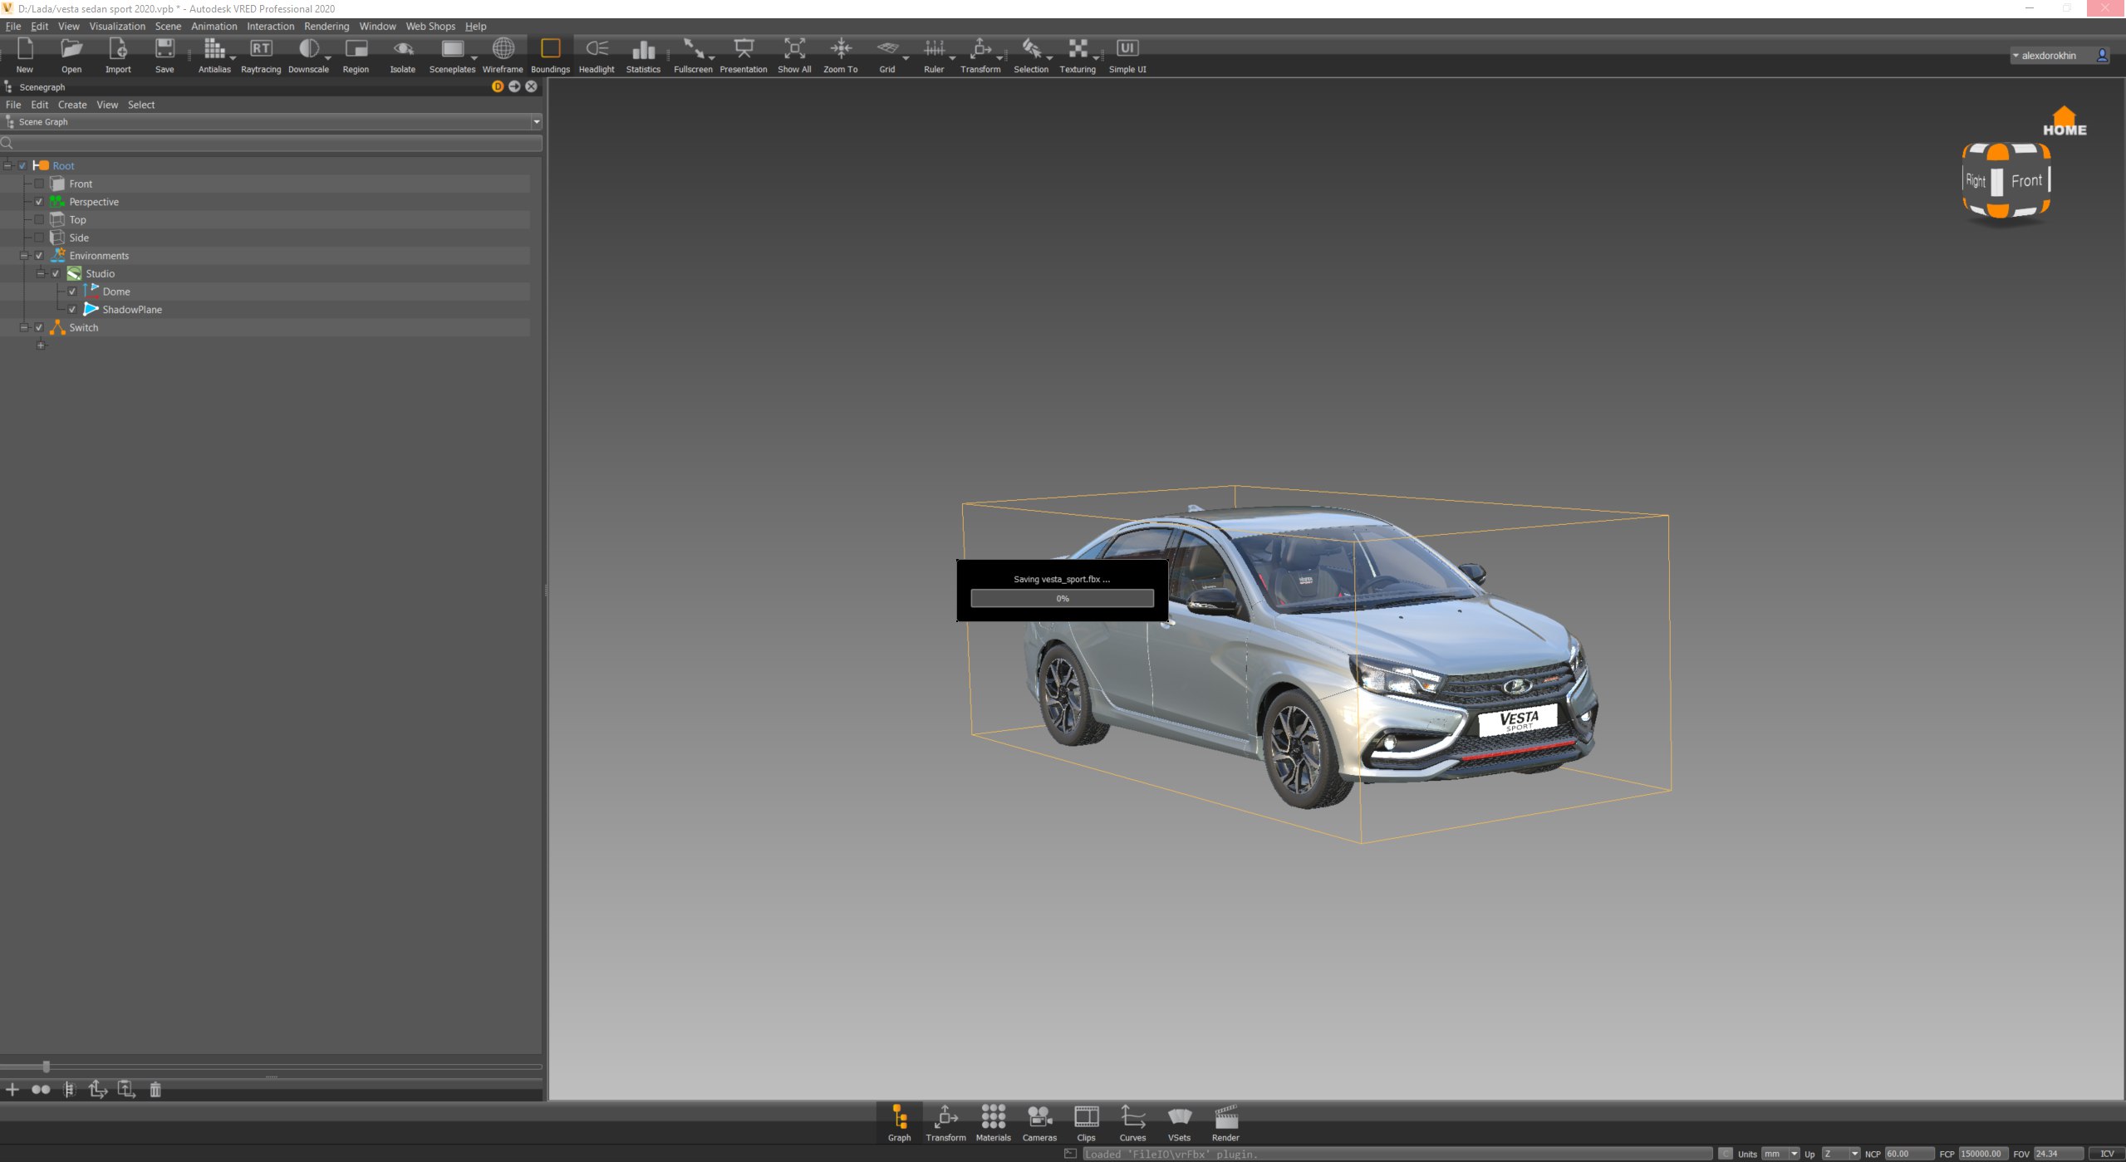Image resolution: width=2126 pixels, height=1162 pixels.
Task: Open the Animation menu
Action: point(214,27)
